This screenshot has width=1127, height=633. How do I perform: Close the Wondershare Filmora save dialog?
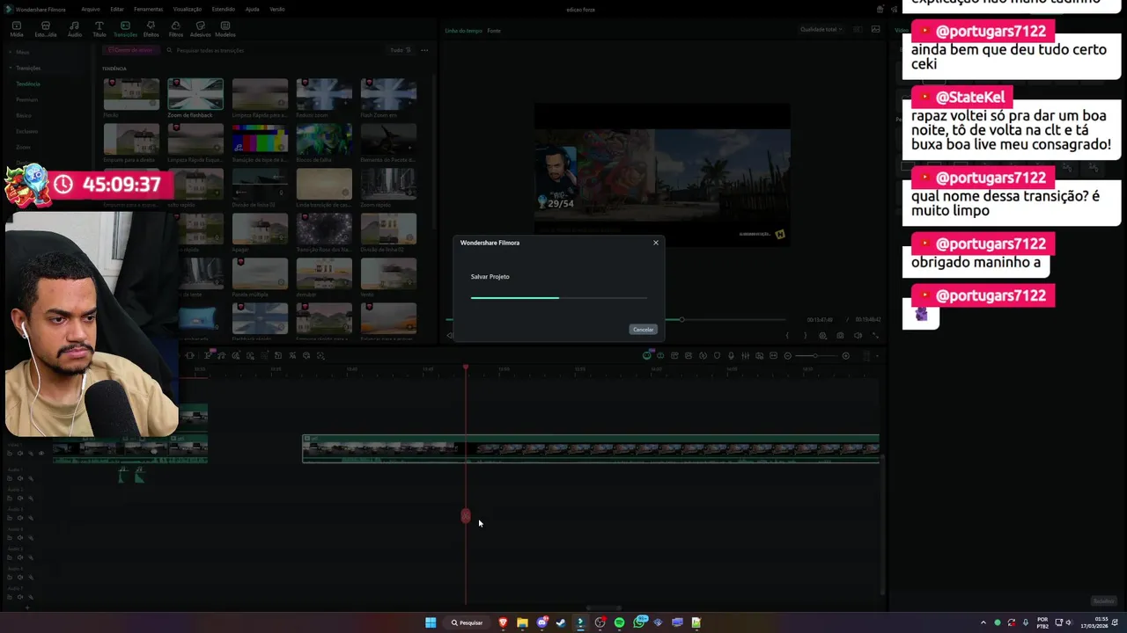tap(655, 243)
